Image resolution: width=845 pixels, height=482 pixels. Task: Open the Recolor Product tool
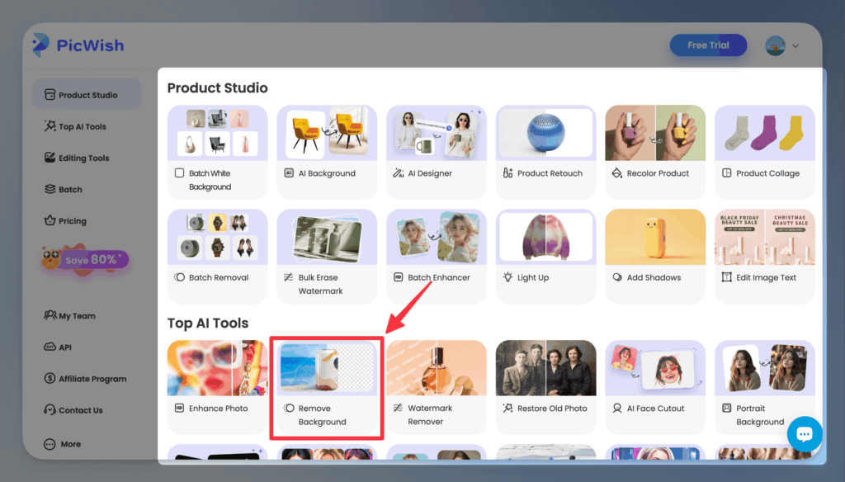[655, 152]
